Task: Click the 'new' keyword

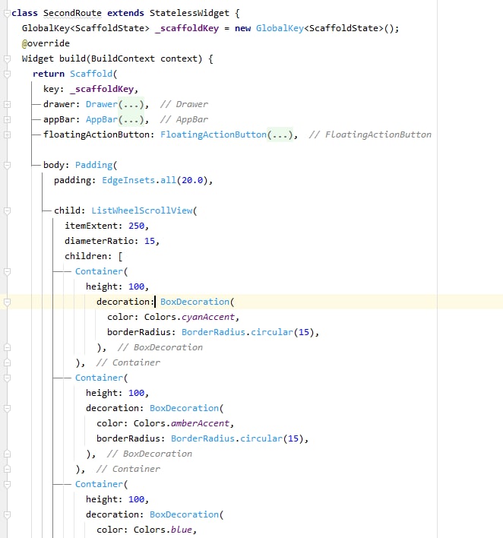Action: click(x=242, y=28)
